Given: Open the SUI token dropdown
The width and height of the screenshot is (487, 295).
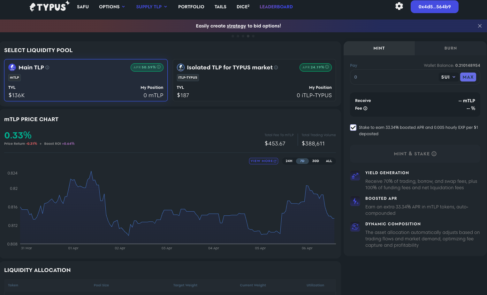Looking at the screenshot, I should tap(448, 77).
